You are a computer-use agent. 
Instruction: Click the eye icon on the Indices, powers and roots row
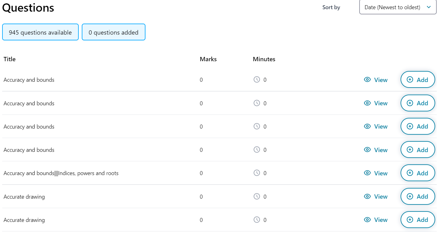[x=367, y=173]
